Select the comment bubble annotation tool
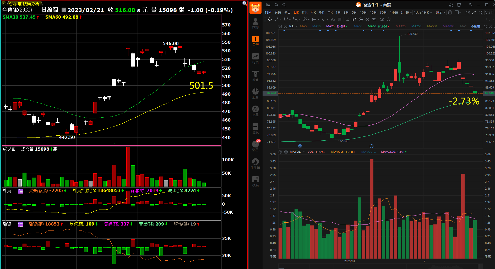 [340, 19]
